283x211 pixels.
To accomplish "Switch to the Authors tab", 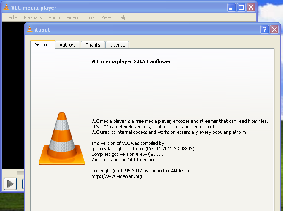I will [x=68, y=45].
